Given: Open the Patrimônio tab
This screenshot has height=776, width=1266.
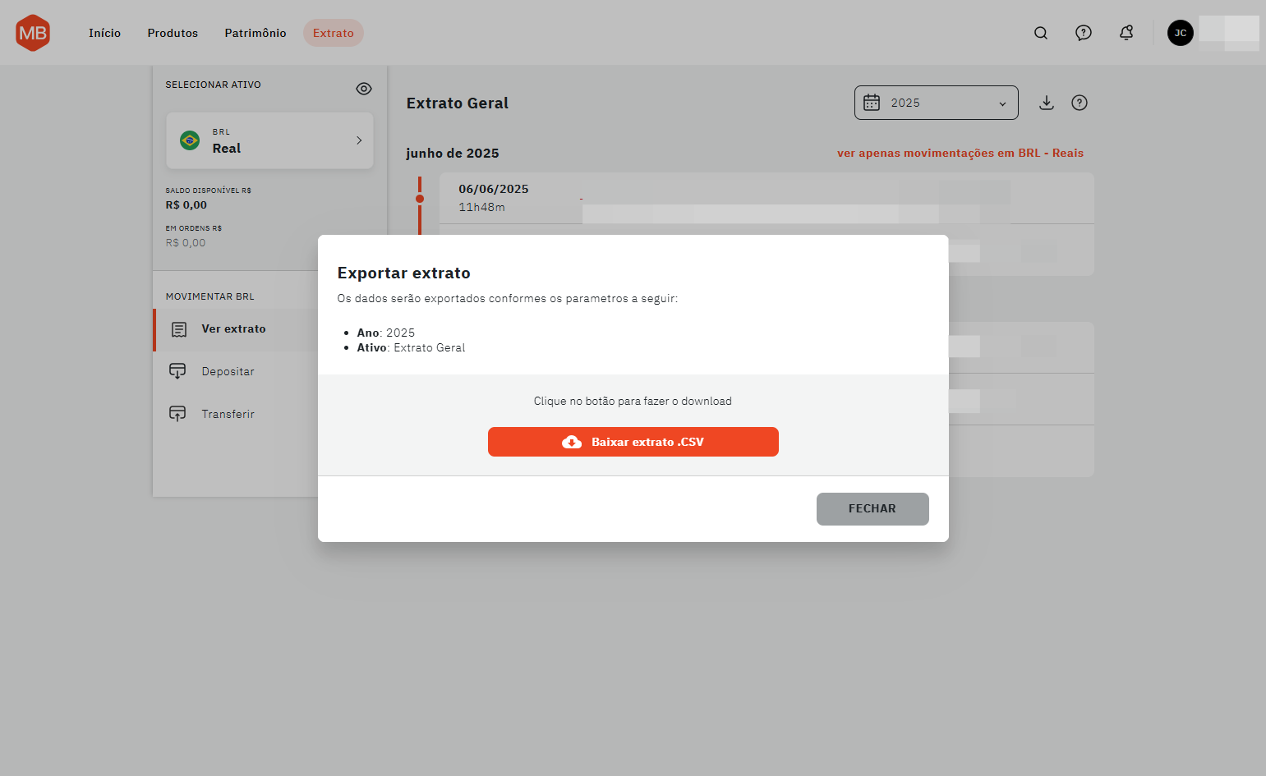Looking at the screenshot, I should click(256, 33).
